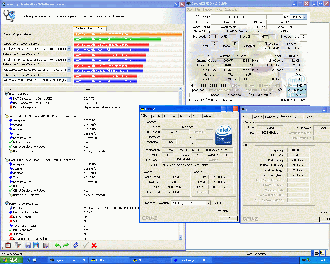
Task: Open the Reference Chipset/Memory 4 dropdown
Action: [x=69, y=80]
